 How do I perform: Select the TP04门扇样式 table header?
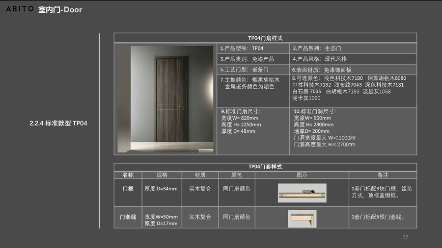tap(265, 38)
